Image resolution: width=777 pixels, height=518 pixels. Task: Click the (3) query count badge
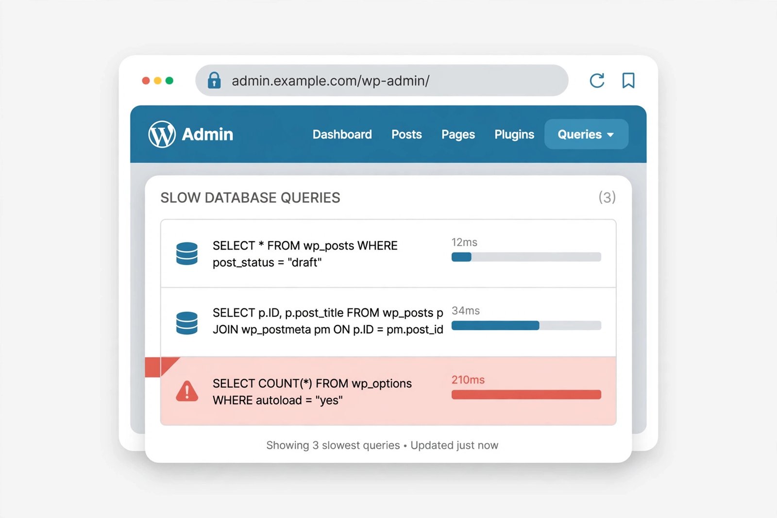[607, 197]
